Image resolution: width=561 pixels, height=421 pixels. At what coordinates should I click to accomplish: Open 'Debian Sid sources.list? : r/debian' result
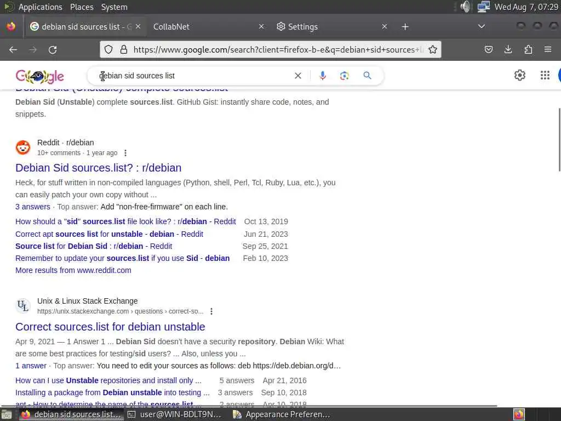click(x=99, y=168)
